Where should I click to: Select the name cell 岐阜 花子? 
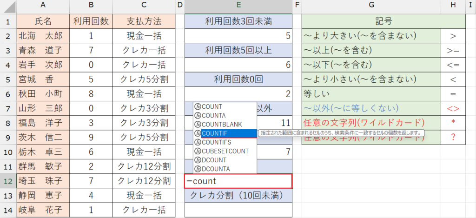coord(43,210)
